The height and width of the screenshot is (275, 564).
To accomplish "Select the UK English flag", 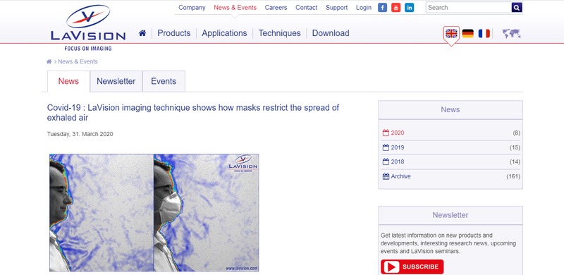I will click(x=451, y=33).
